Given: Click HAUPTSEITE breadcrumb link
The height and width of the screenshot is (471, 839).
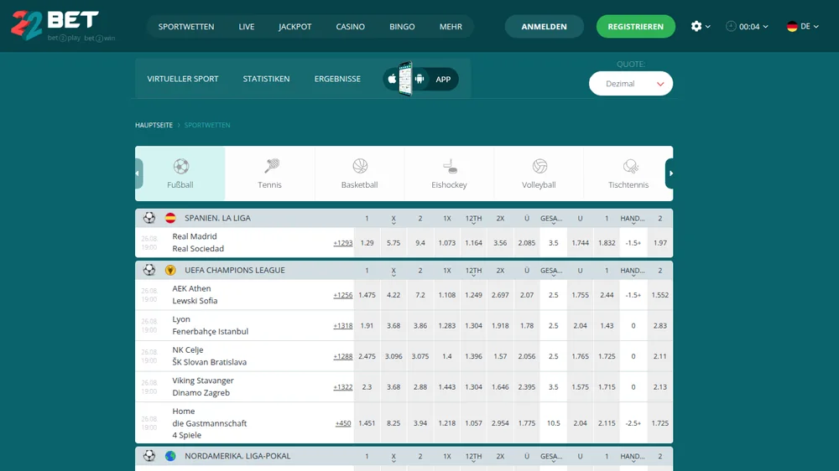Looking at the screenshot, I should pos(154,125).
